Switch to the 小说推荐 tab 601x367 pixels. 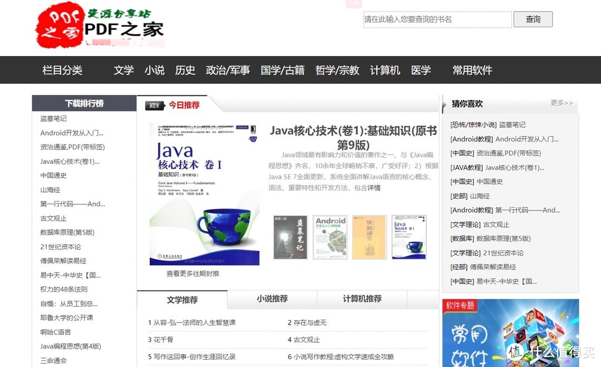272,299
